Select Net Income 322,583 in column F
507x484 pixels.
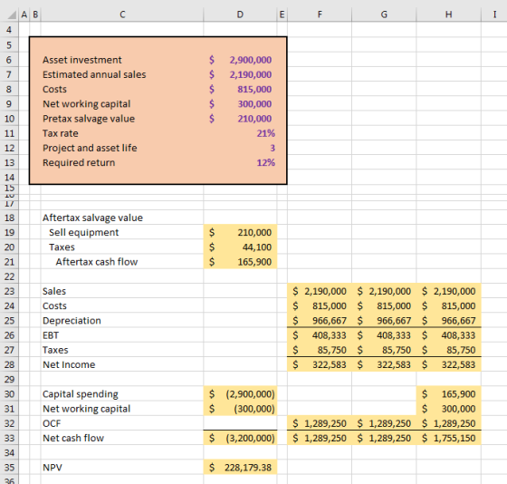click(320, 364)
